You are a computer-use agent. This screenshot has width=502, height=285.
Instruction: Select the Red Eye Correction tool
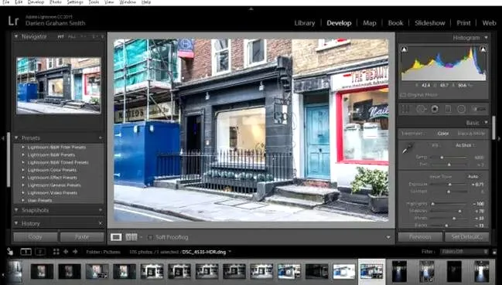pos(435,109)
